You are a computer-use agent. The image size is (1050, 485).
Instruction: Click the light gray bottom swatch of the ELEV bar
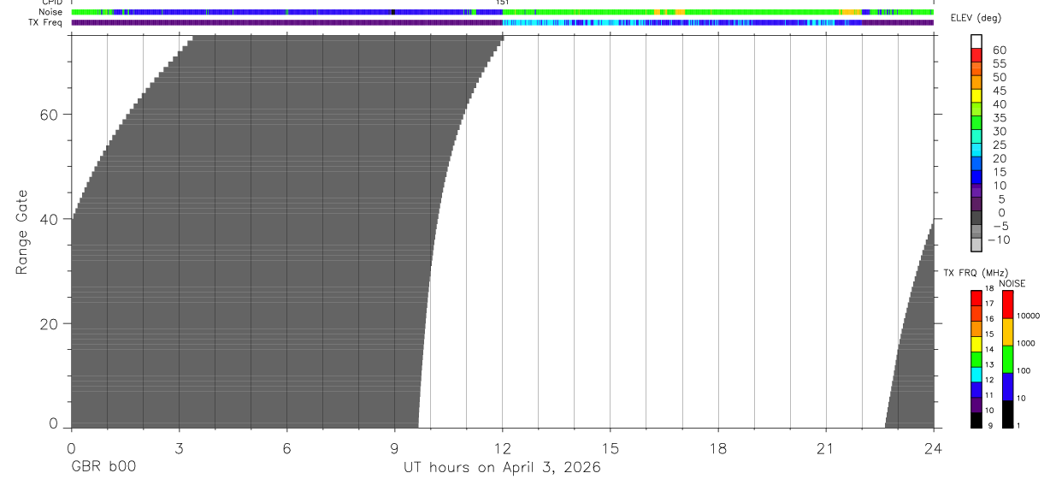click(976, 245)
